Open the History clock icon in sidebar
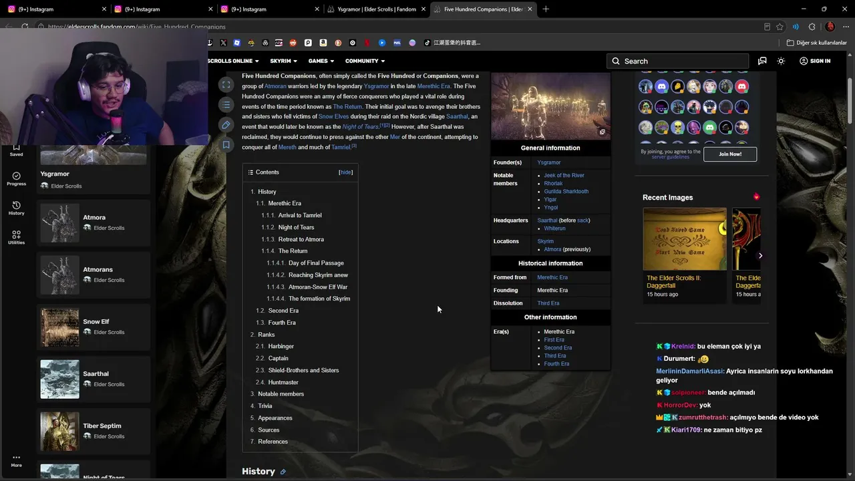This screenshot has width=855, height=481. [16, 208]
